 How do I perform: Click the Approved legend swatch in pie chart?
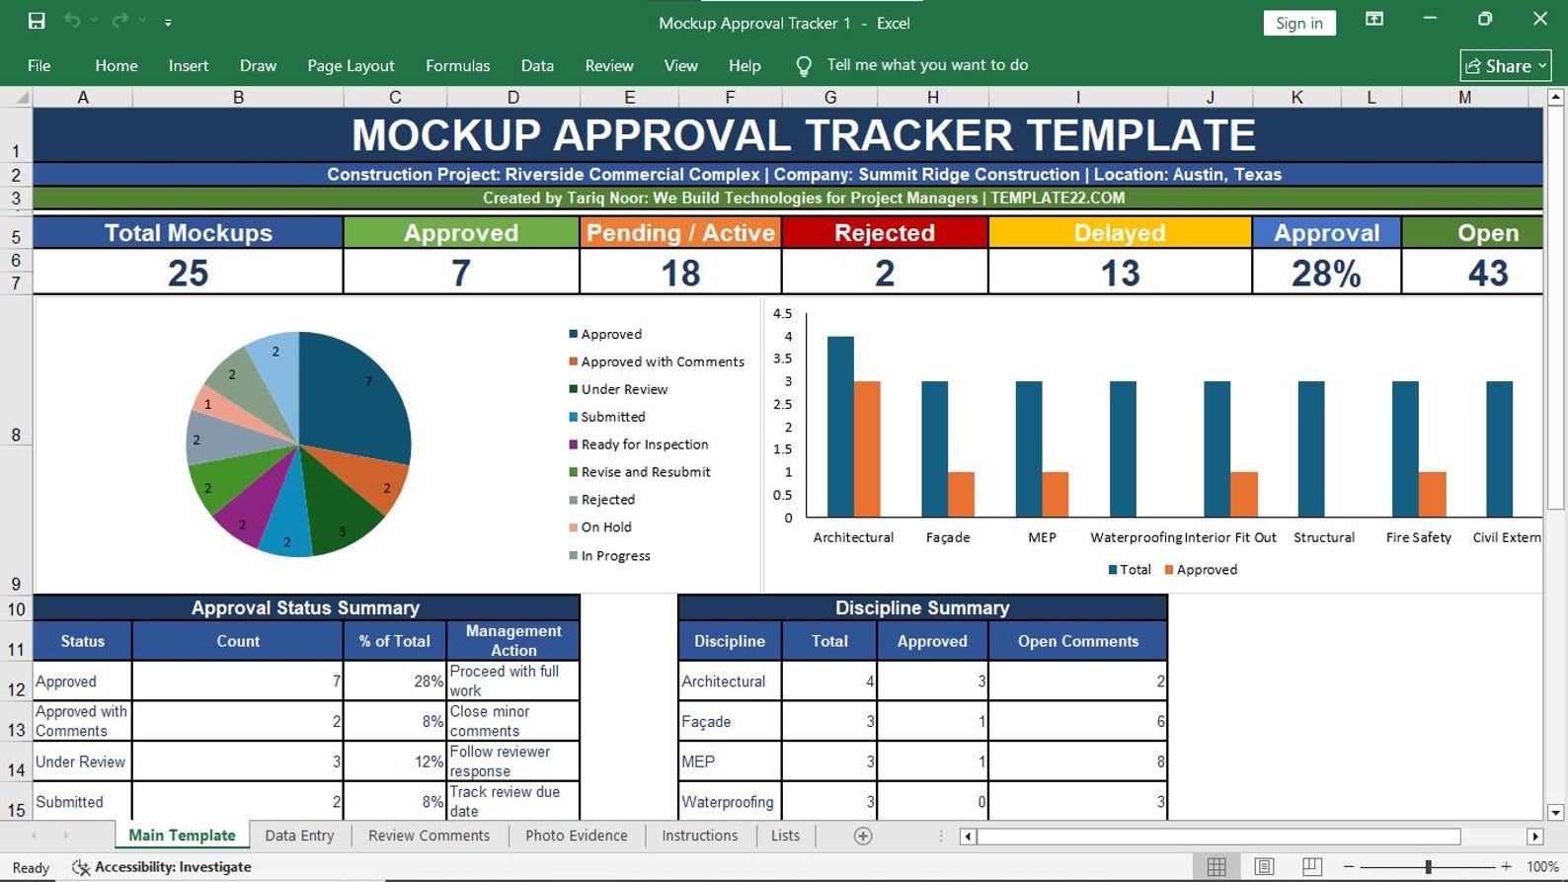tap(573, 334)
